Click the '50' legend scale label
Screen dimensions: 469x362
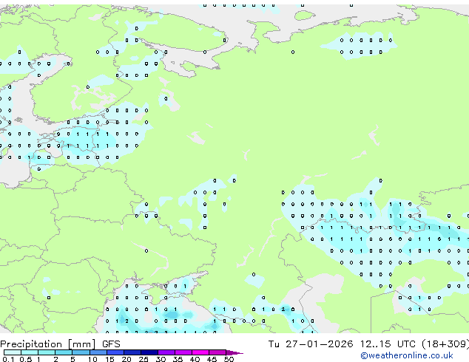click(x=229, y=359)
